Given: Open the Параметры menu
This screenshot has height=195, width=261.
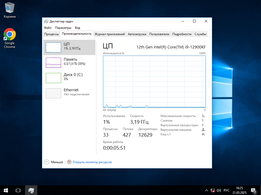Looking at the screenshot, I should (x=63, y=28).
